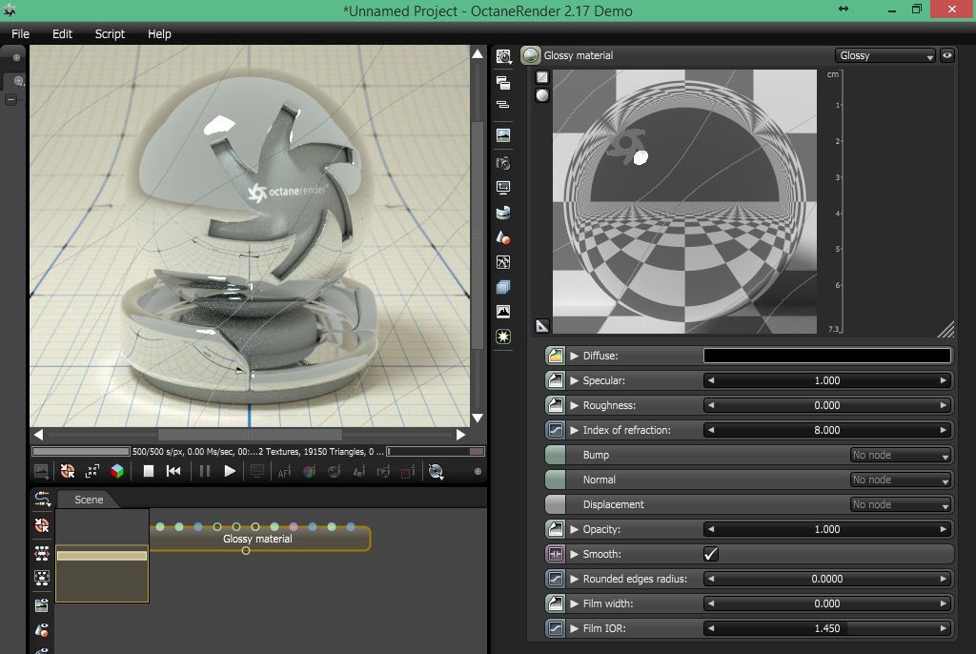This screenshot has height=654, width=976.
Task: Open the Glossy material type dropdown
Action: click(884, 55)
